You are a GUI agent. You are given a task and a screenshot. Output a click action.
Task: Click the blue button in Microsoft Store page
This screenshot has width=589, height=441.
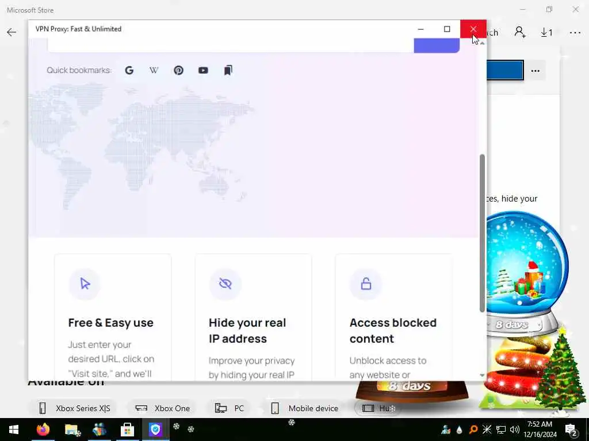pyautogui.click(x=505, y=70)
